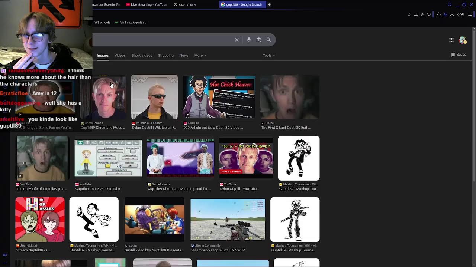The width and height of the screenshot is (476, 267).
Task: Open the W3schools bookmark
Action: click(102, 22)
